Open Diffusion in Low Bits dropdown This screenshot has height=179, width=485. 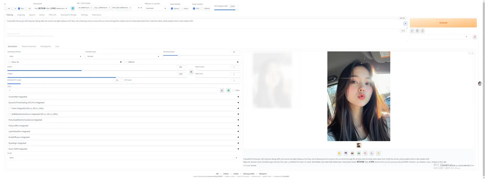tap(156, 8)
